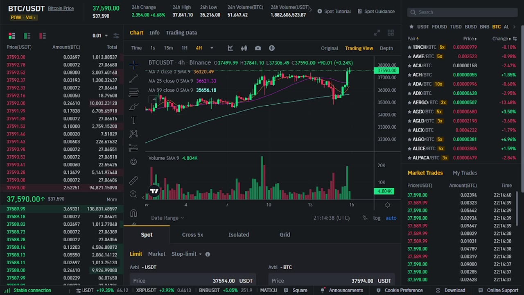
Task: Open the Bitcoin Price link
Action: click(x=61, y=8)
